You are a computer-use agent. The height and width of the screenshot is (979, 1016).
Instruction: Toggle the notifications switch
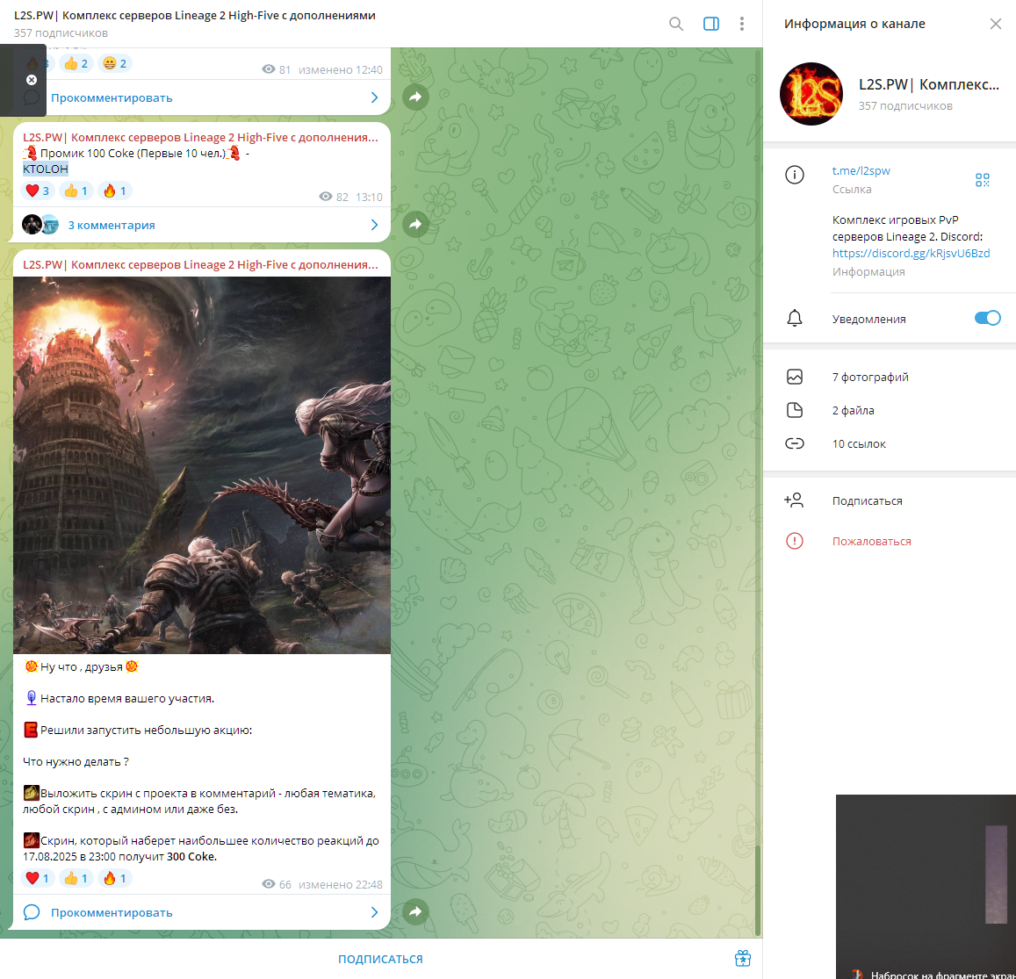(x=988, y=318)
